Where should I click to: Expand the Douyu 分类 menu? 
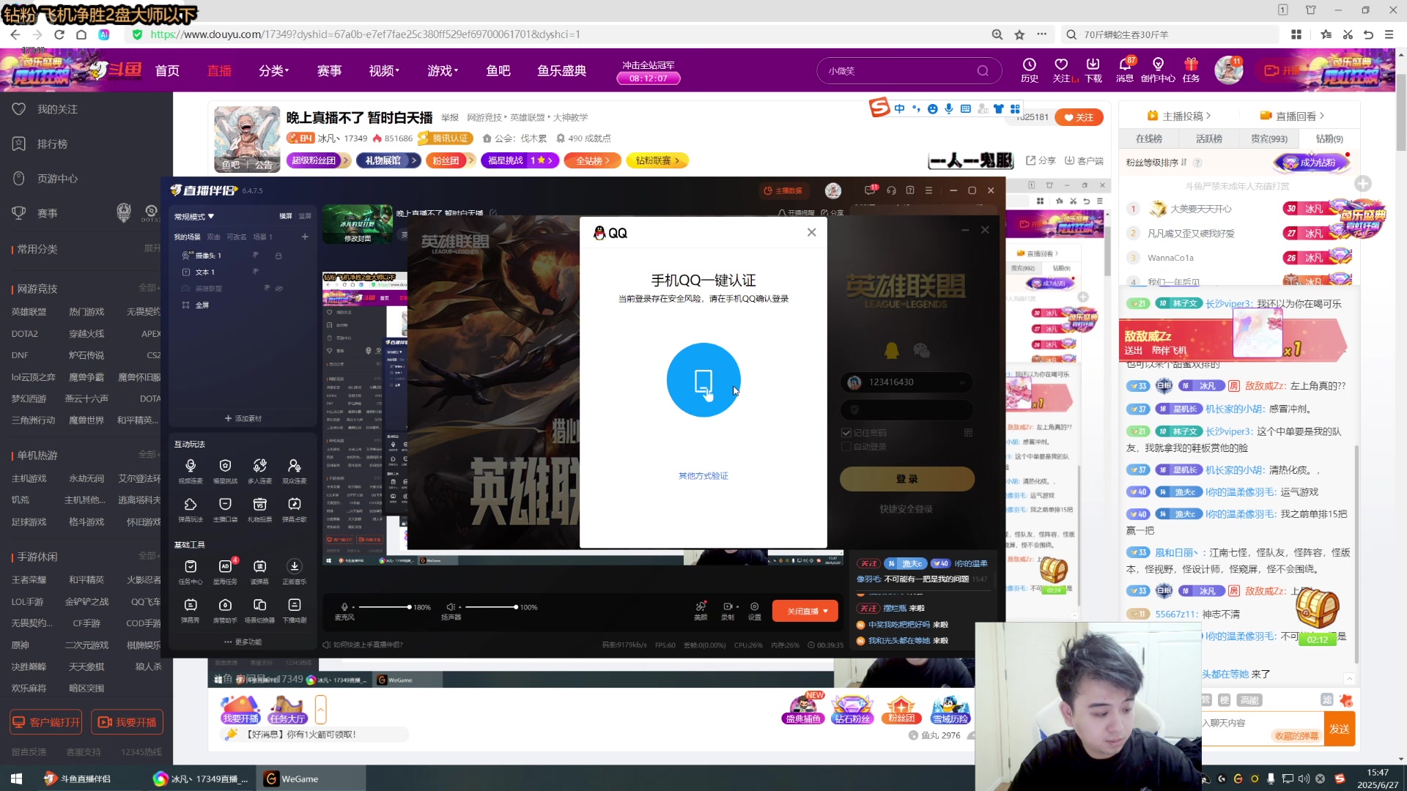pos(273,70)
